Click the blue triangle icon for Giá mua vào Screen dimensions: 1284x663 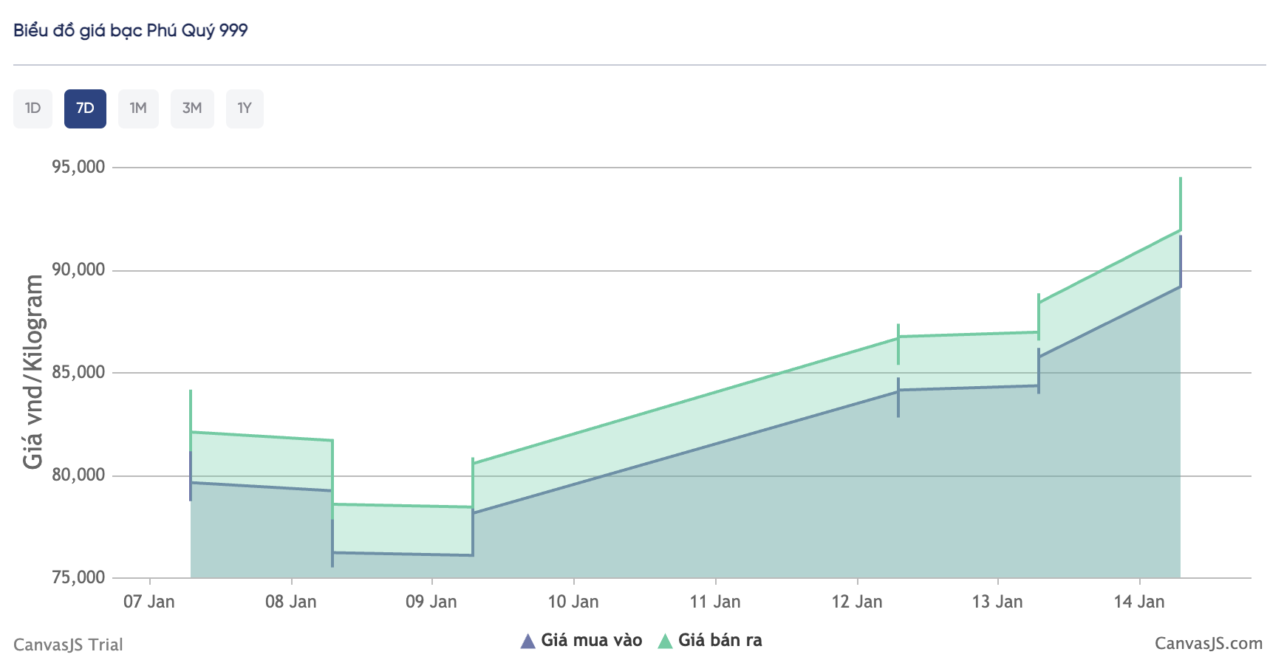pyautogui.click(x=527, y=641)
